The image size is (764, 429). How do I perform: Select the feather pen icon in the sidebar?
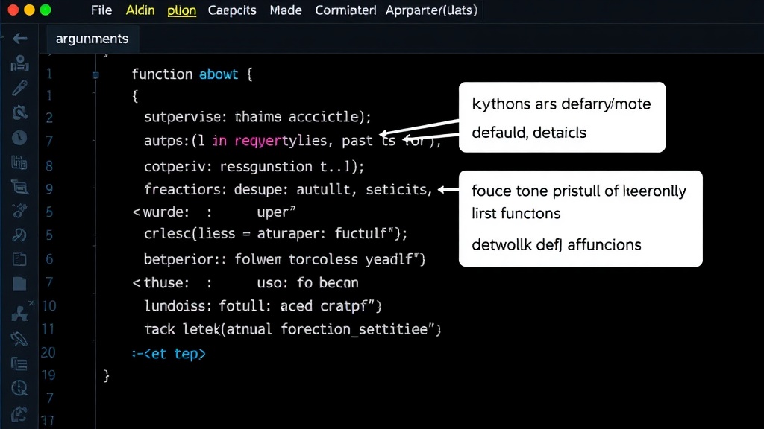coord(19,339)
